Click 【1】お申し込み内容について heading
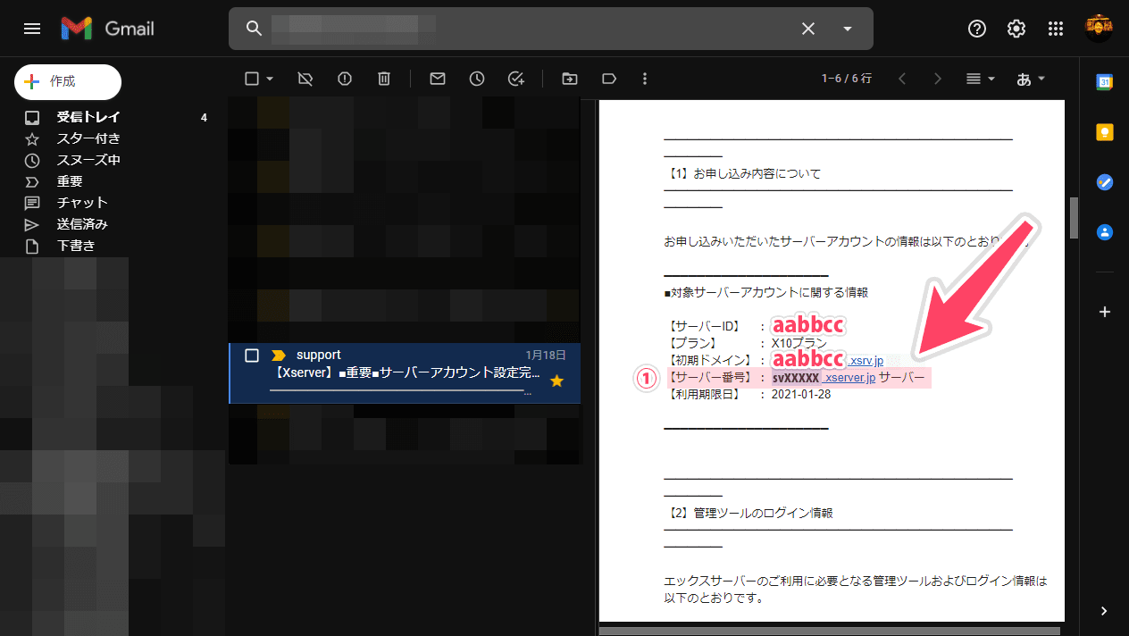1129x636 pixels. 743,173
